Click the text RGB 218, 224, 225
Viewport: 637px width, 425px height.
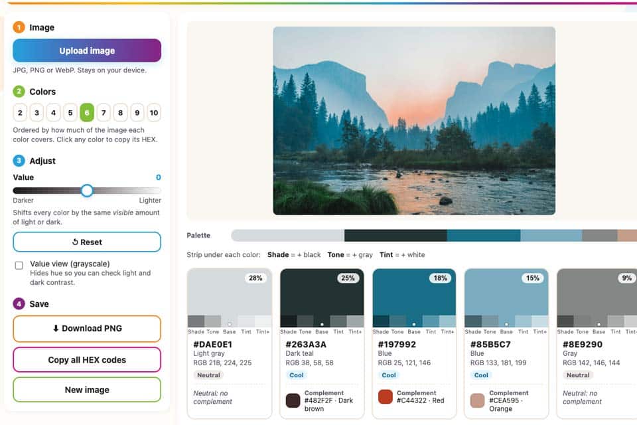(x=223, y=363)
